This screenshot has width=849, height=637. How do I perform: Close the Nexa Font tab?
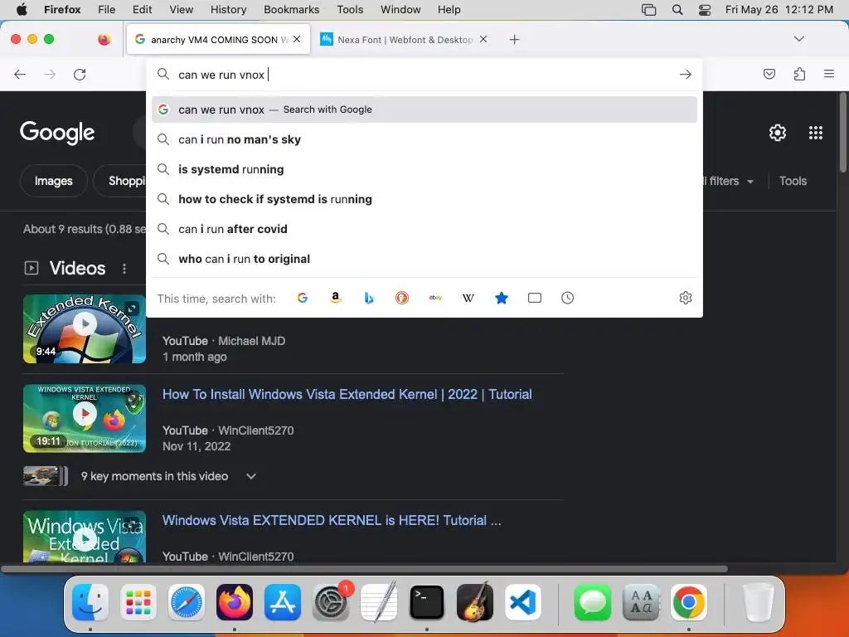(x=483, y=39)
